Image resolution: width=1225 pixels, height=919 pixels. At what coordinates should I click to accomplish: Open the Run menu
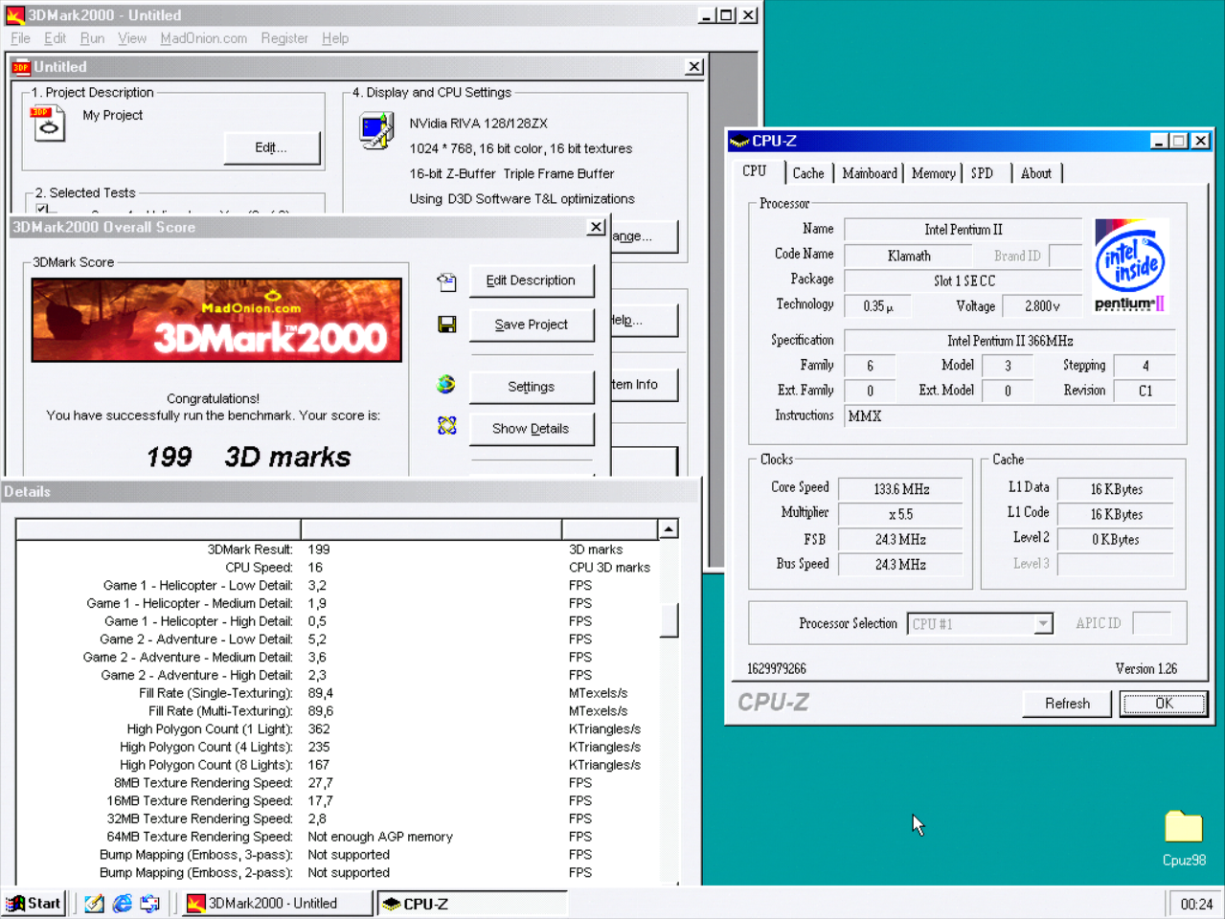[92, 38]
